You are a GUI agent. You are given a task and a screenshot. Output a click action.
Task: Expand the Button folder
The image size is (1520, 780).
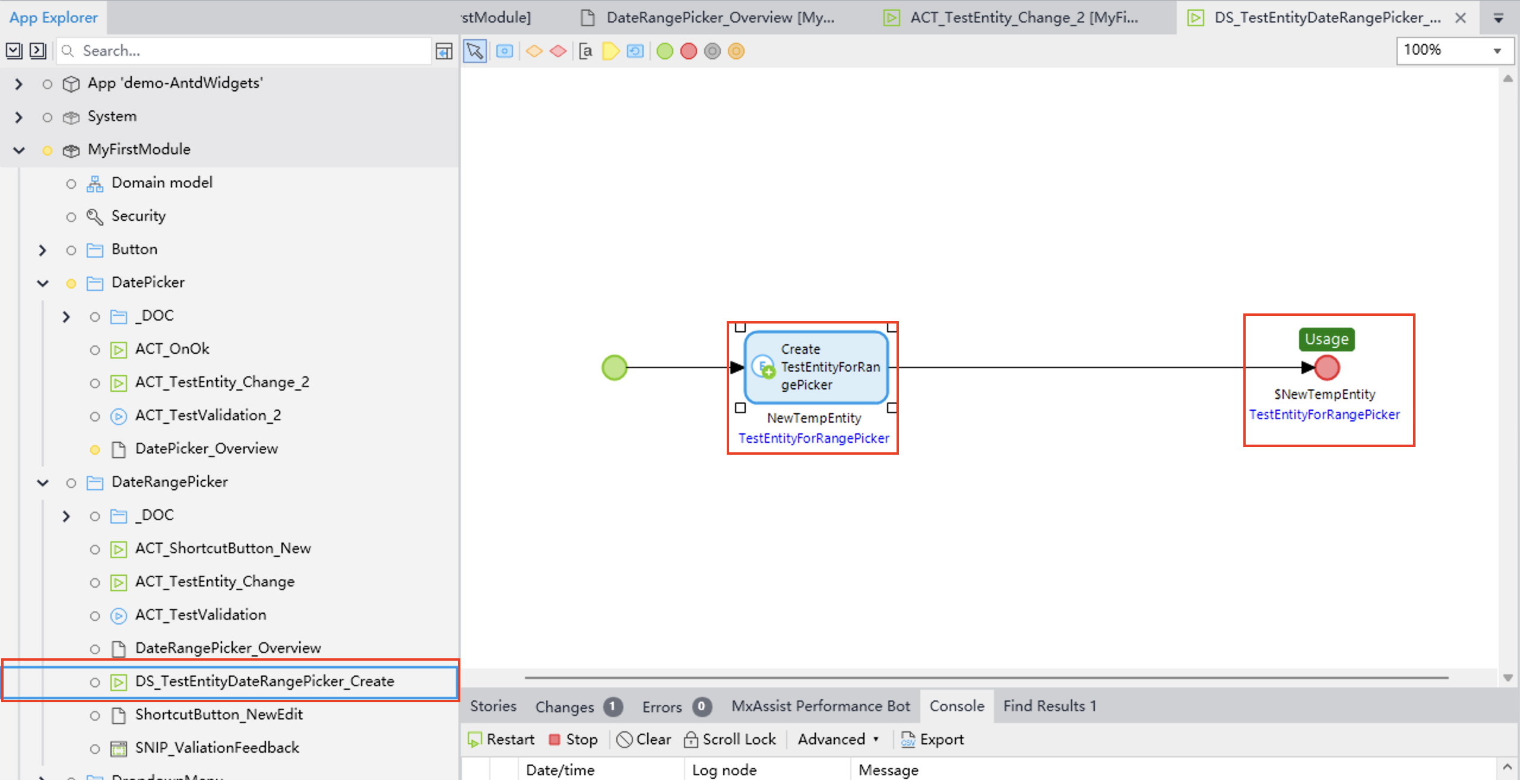point(43,250)
